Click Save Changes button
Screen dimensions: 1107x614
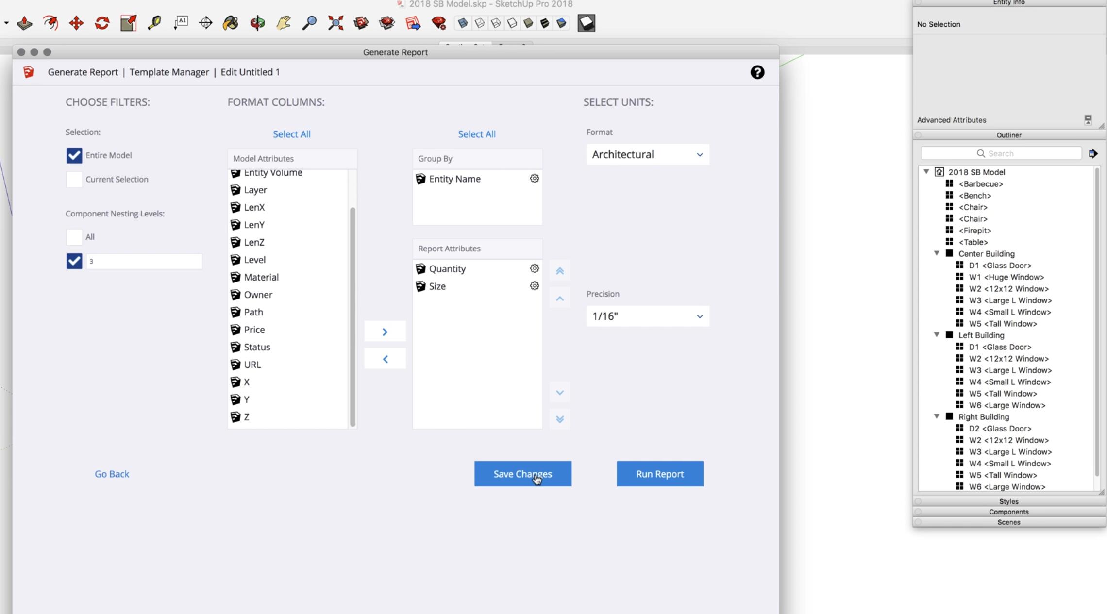pos(522,474)
